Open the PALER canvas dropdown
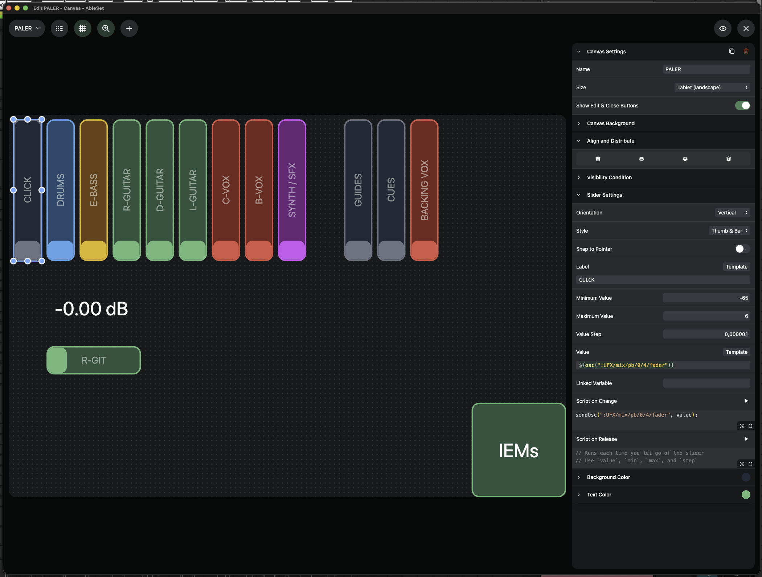762x577 pixels. coord(27,28)
